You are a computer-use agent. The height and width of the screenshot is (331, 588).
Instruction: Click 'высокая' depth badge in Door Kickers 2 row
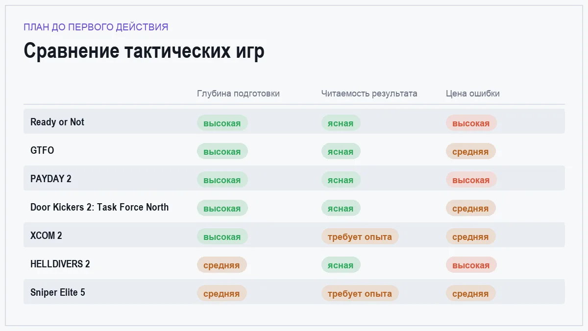(x=222, y=208)
